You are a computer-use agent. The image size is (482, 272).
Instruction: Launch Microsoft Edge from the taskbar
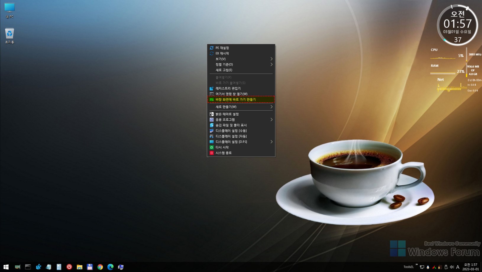tap(111, 267)
